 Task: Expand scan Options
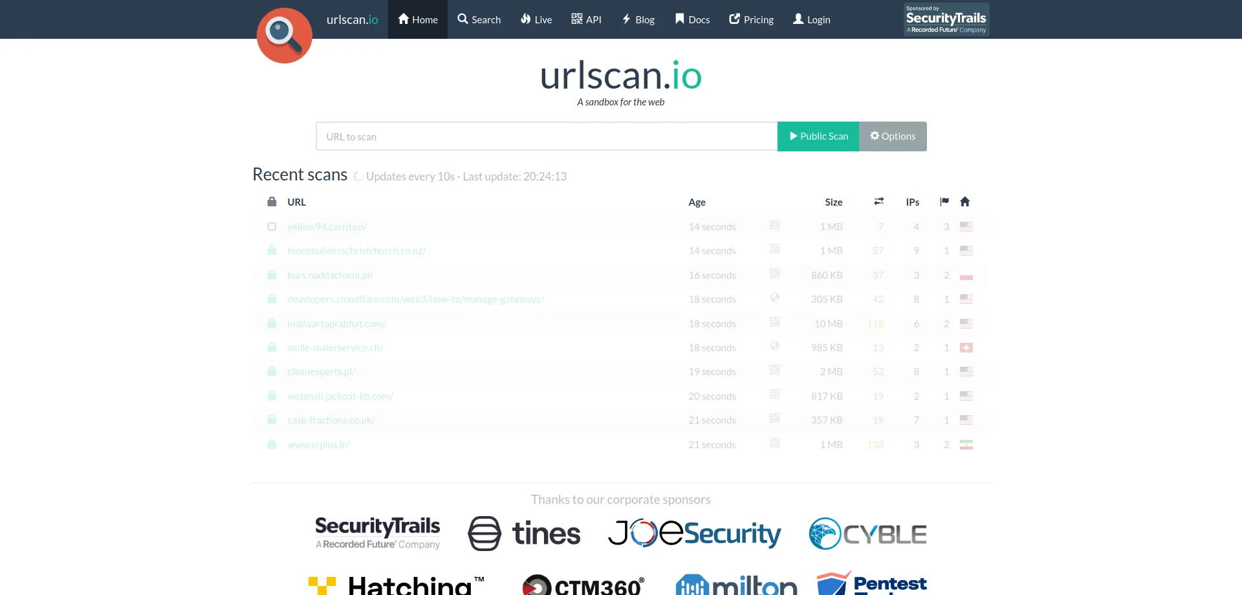(x=893, y=136)
